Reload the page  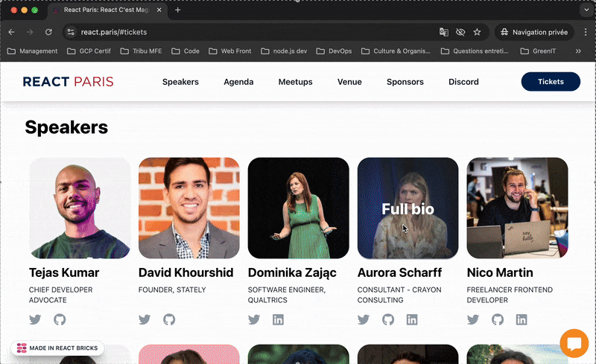coord(48,32)
